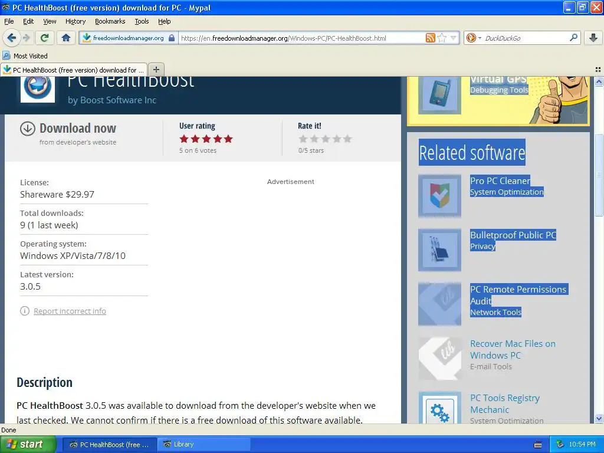This screenshot has height=453, width=604.
Task: Open the Edit menu
Action: click(x=28, y=21)
